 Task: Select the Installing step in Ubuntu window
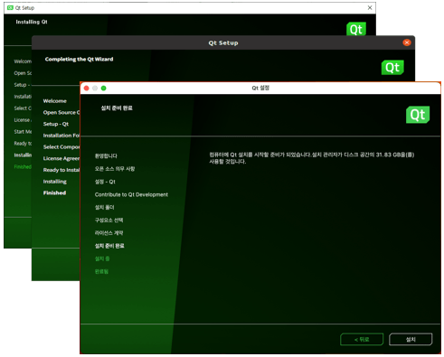[55, 182]
